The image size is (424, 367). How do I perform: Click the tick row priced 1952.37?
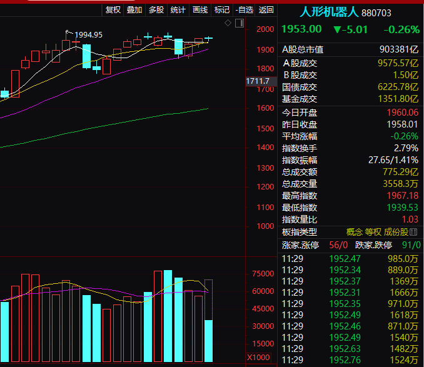pyautogui.click(x=350, y=281)
